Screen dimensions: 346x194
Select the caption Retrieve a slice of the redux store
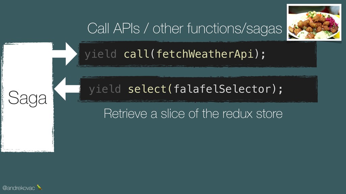tap(193, 114)
